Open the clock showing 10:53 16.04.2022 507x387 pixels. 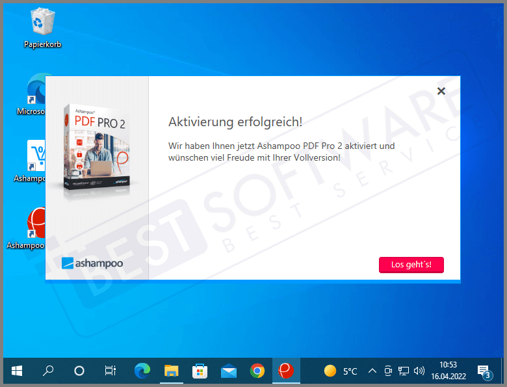[448, 371]
